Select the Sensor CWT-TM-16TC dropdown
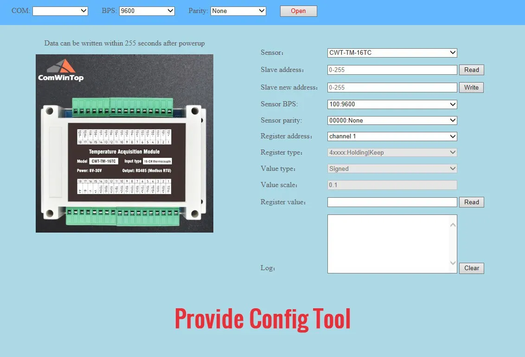This screenshot has height=357, width=525. coord(392,53)
